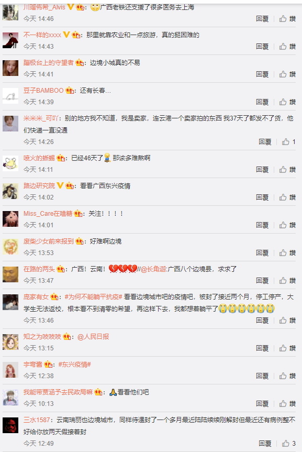The image size is (302, 452).
Task: Like the 关注！！！！ comment
Action: pos(287,225)
